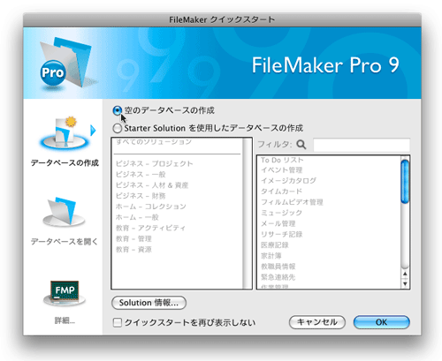This screenshot has height=361, width=442.
Task: Choose メール管理 solution
Action: click(x=278, y=223)
